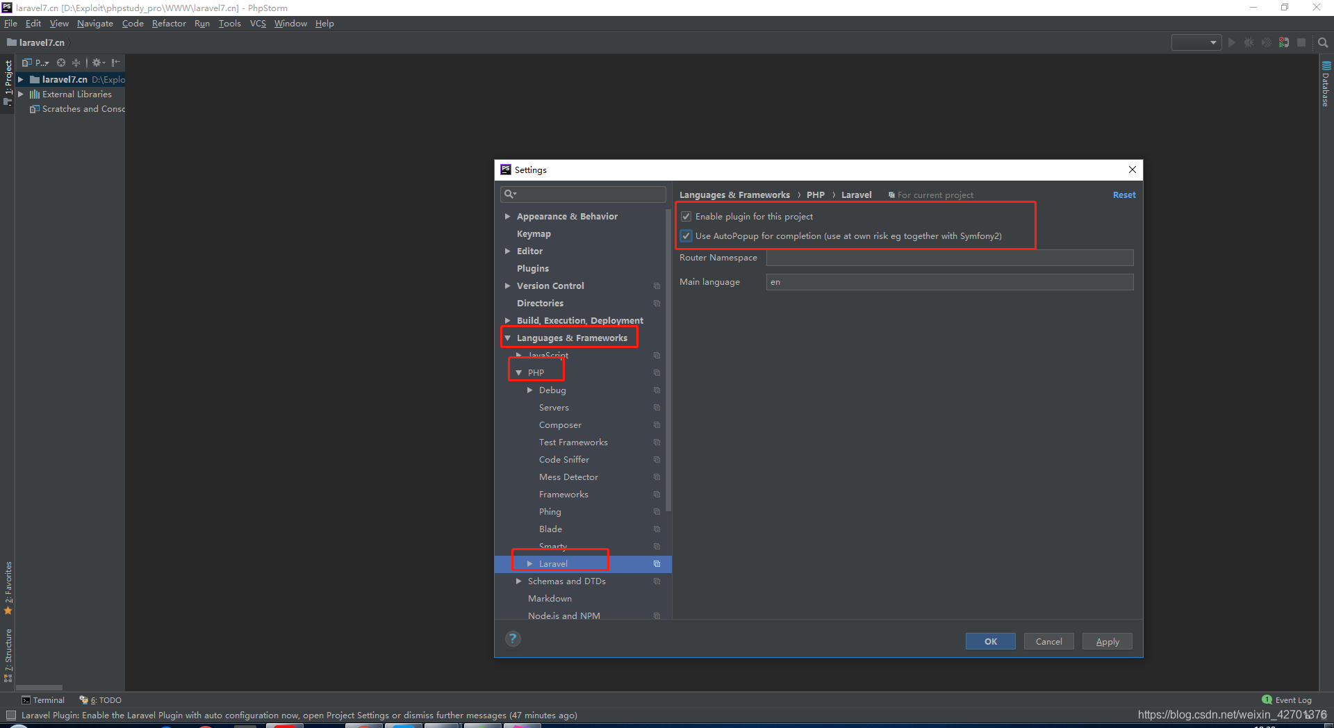1334x728 pixels.
Task: Open Search Everywhere magnifier icon
Action: pos(1323,42)
